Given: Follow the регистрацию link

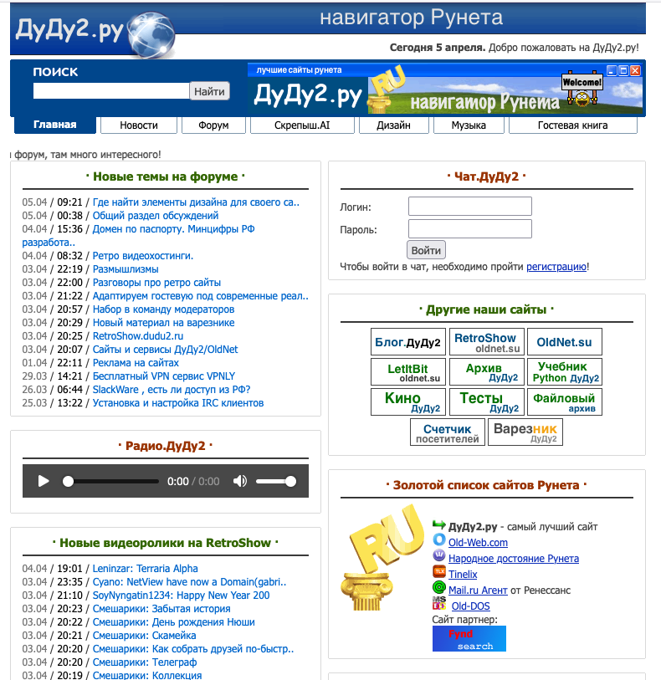Looking at the screenshot, I should 556,267.
